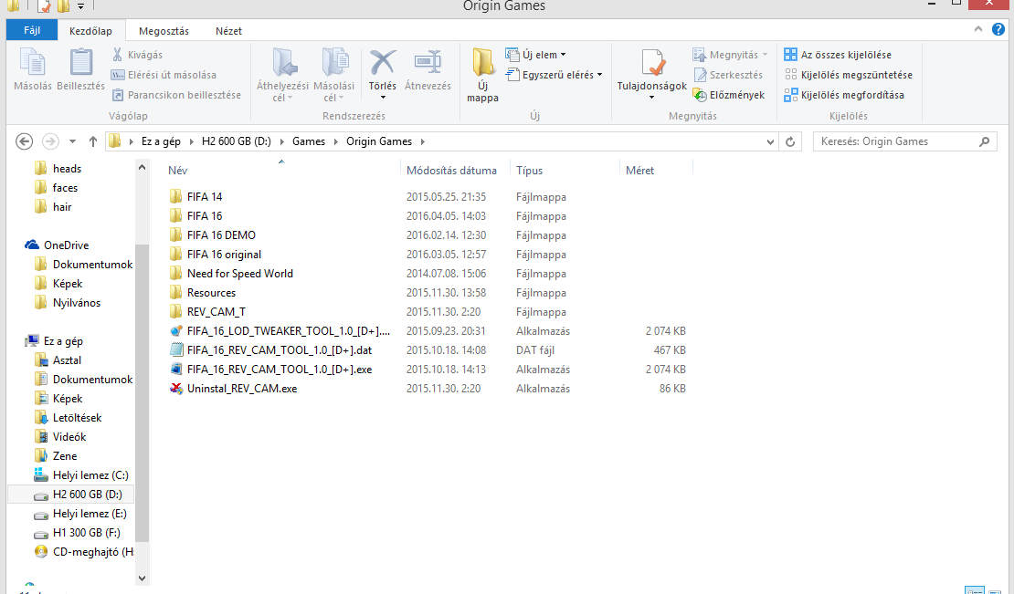Open address bar history dropdown arrow
This screenshot has height=594, width=1014.
772,141
